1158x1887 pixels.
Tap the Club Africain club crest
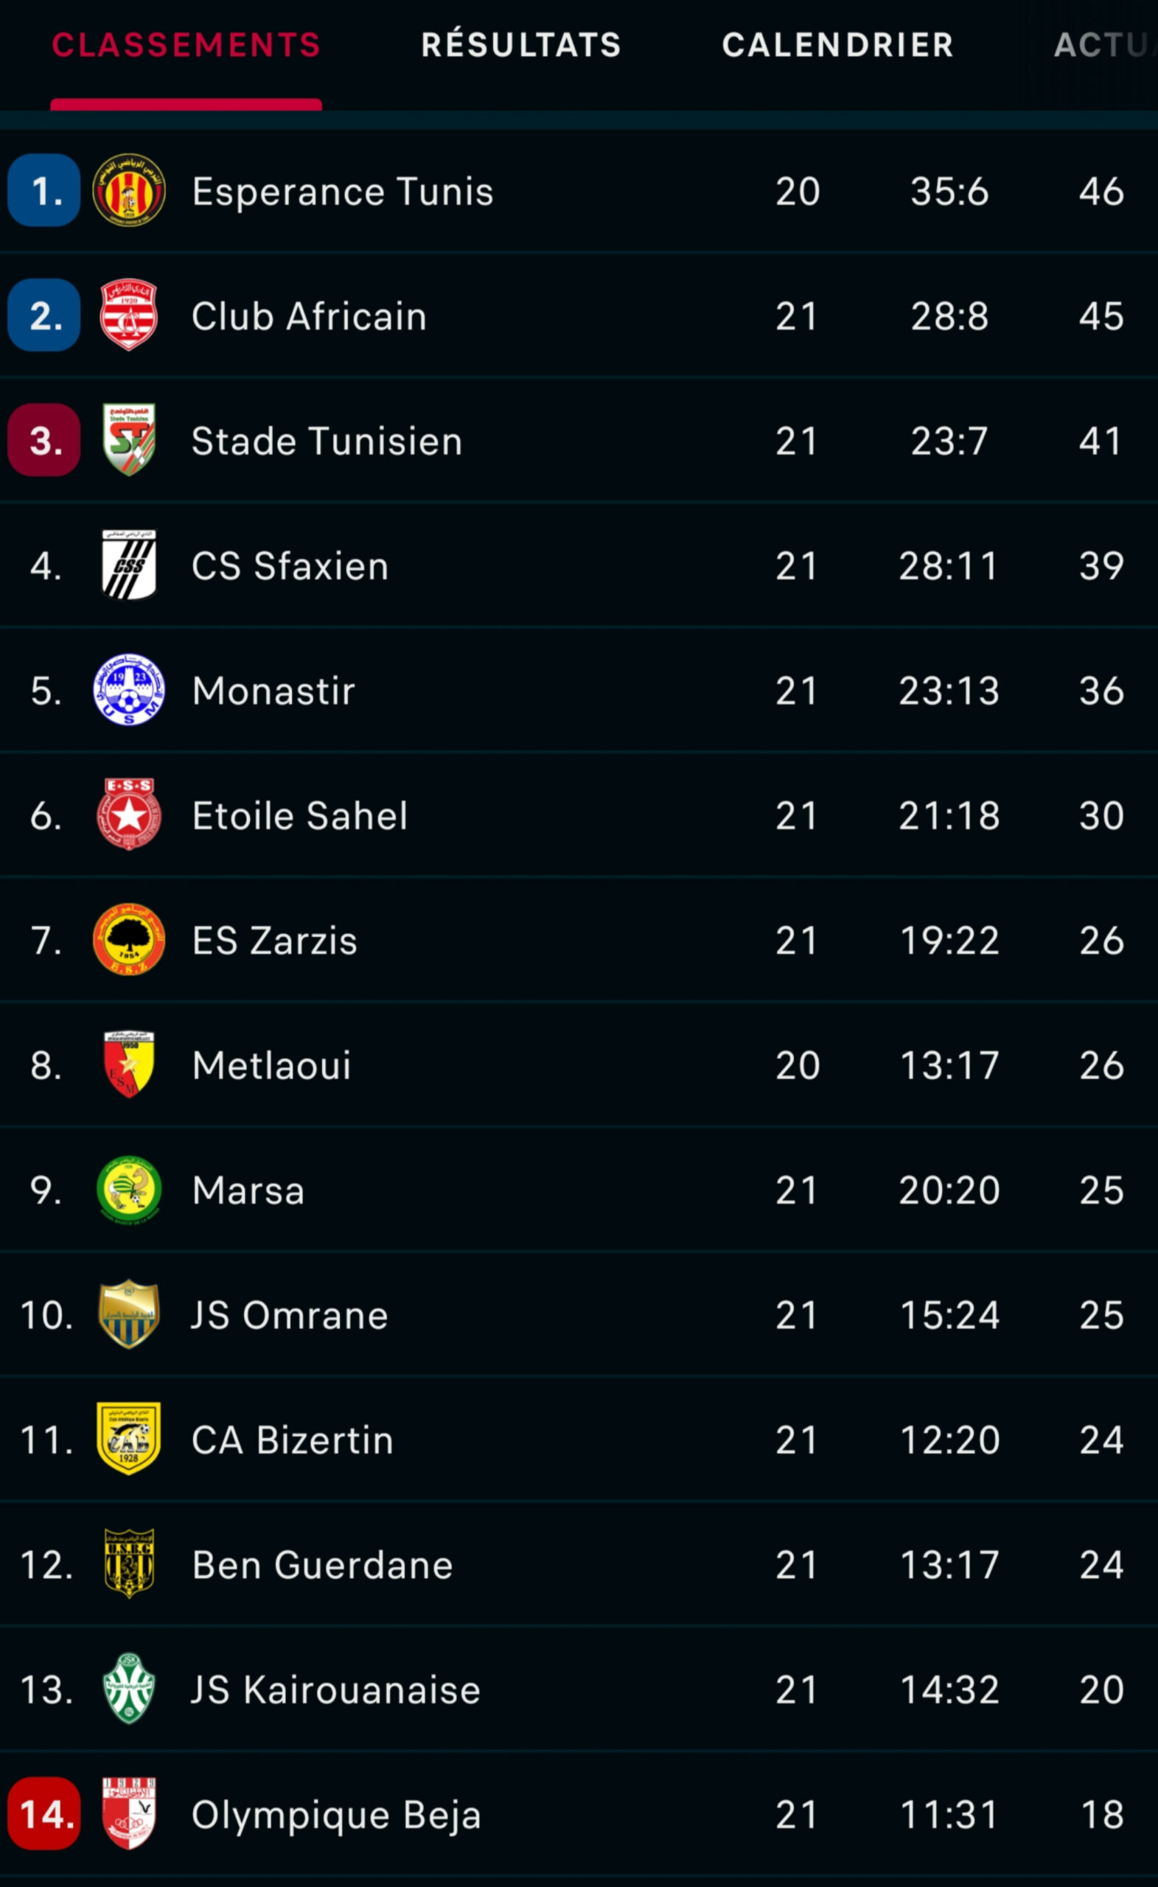tap(129, 315)
